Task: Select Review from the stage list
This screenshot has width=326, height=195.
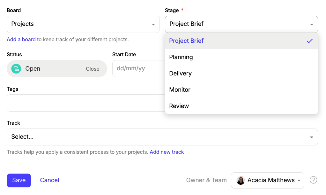Action: [241, 106]
